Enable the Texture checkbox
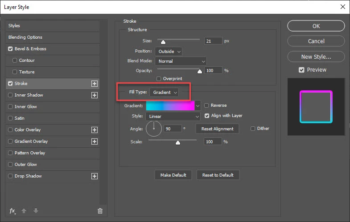 [x=15, y=72]
